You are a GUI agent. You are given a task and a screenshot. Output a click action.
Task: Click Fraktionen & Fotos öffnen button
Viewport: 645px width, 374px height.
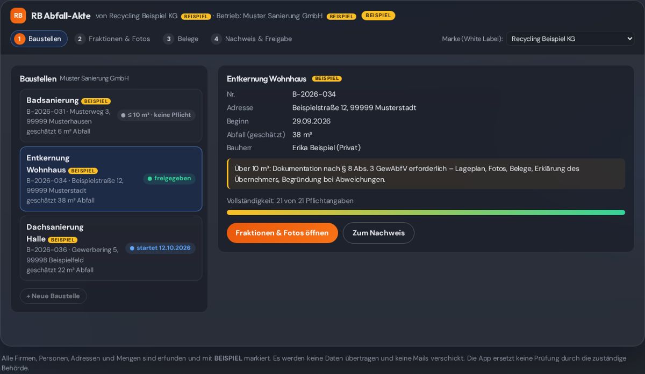(282, 233)
